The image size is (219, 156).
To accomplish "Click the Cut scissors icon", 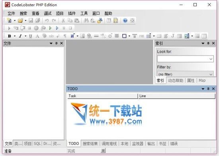I will (63, 21).
